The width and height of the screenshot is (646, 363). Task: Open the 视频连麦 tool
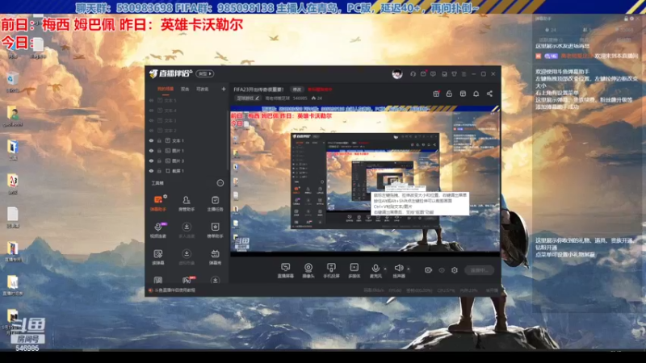click(157, 230)
